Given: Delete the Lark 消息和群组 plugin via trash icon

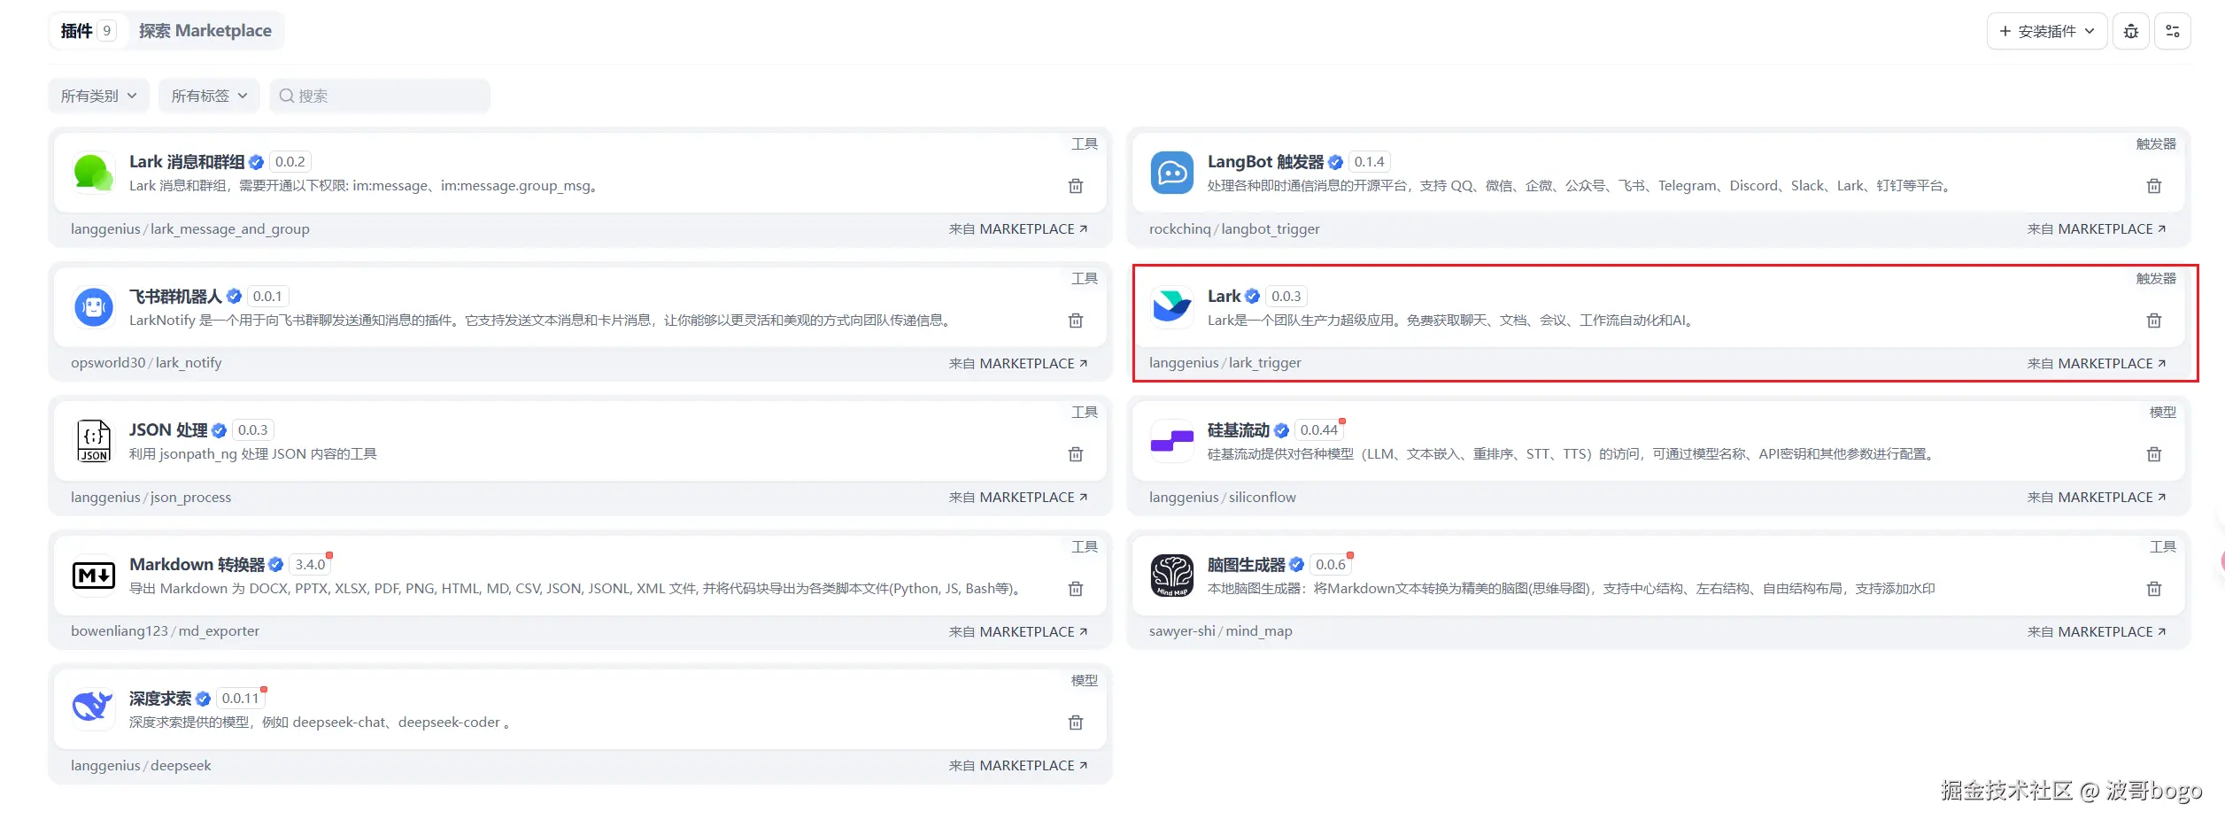Looking at the screenshot, I should [x=1075, y=186].
